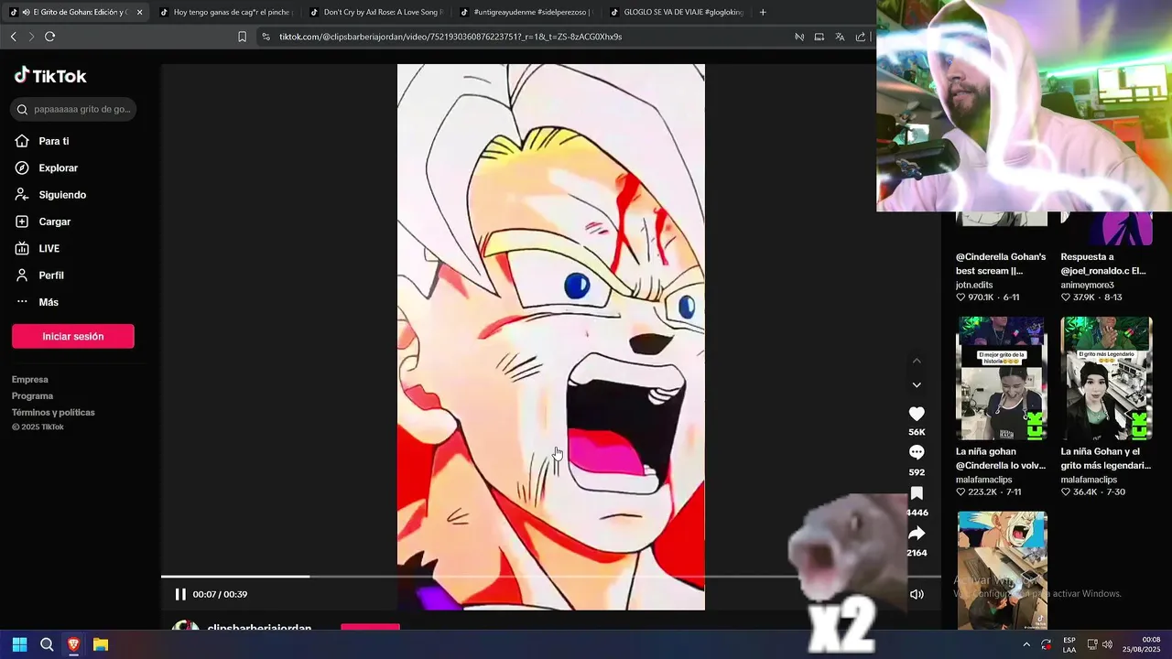The height and width of the screenshot is (659, 1172).
Task: Click '@Cinderella Gohan's best scream' title
Action: click(x=1001, y=264)
